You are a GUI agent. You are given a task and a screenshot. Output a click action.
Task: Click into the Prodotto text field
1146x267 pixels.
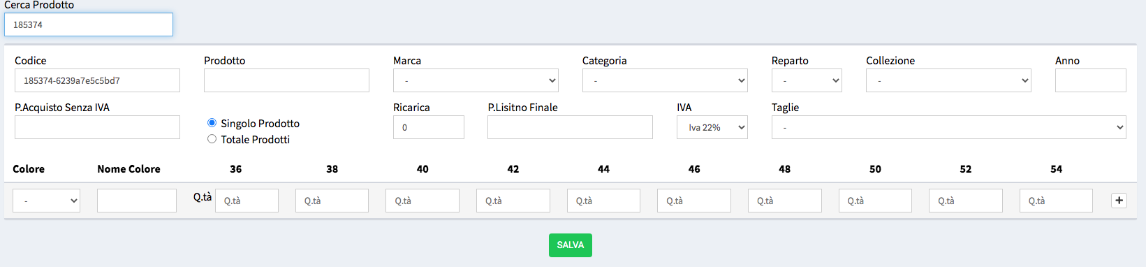point(286,80)
